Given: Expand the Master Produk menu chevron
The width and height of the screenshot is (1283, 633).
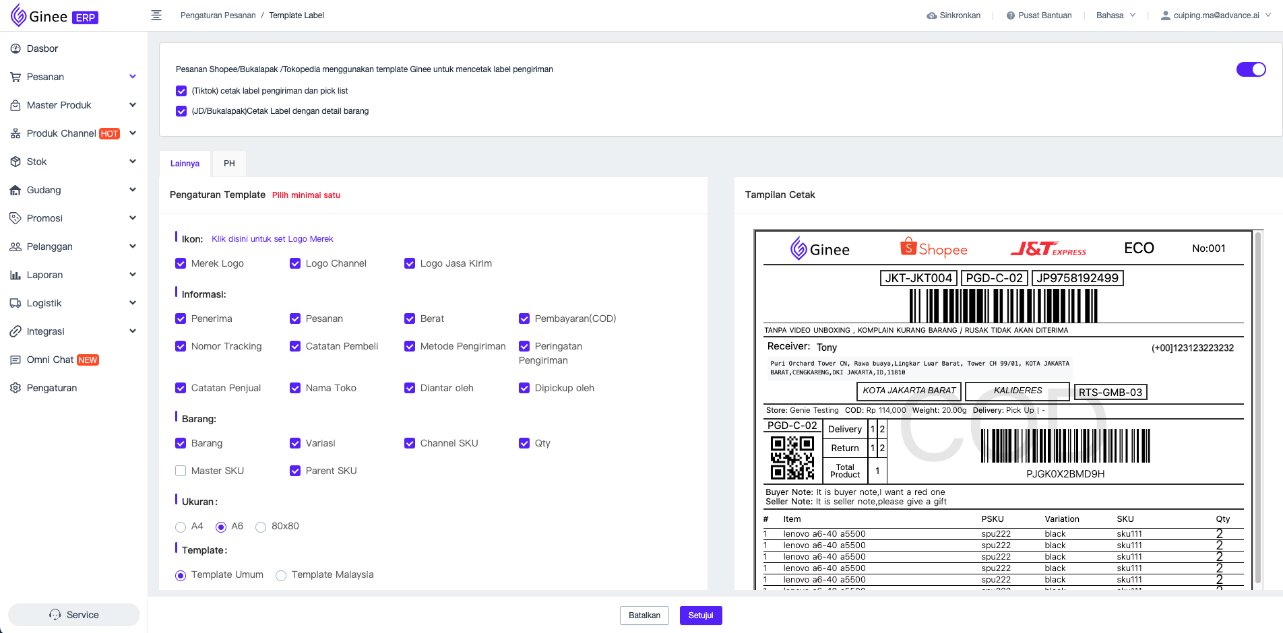Looking at the screenshot, I should [133, 105].
